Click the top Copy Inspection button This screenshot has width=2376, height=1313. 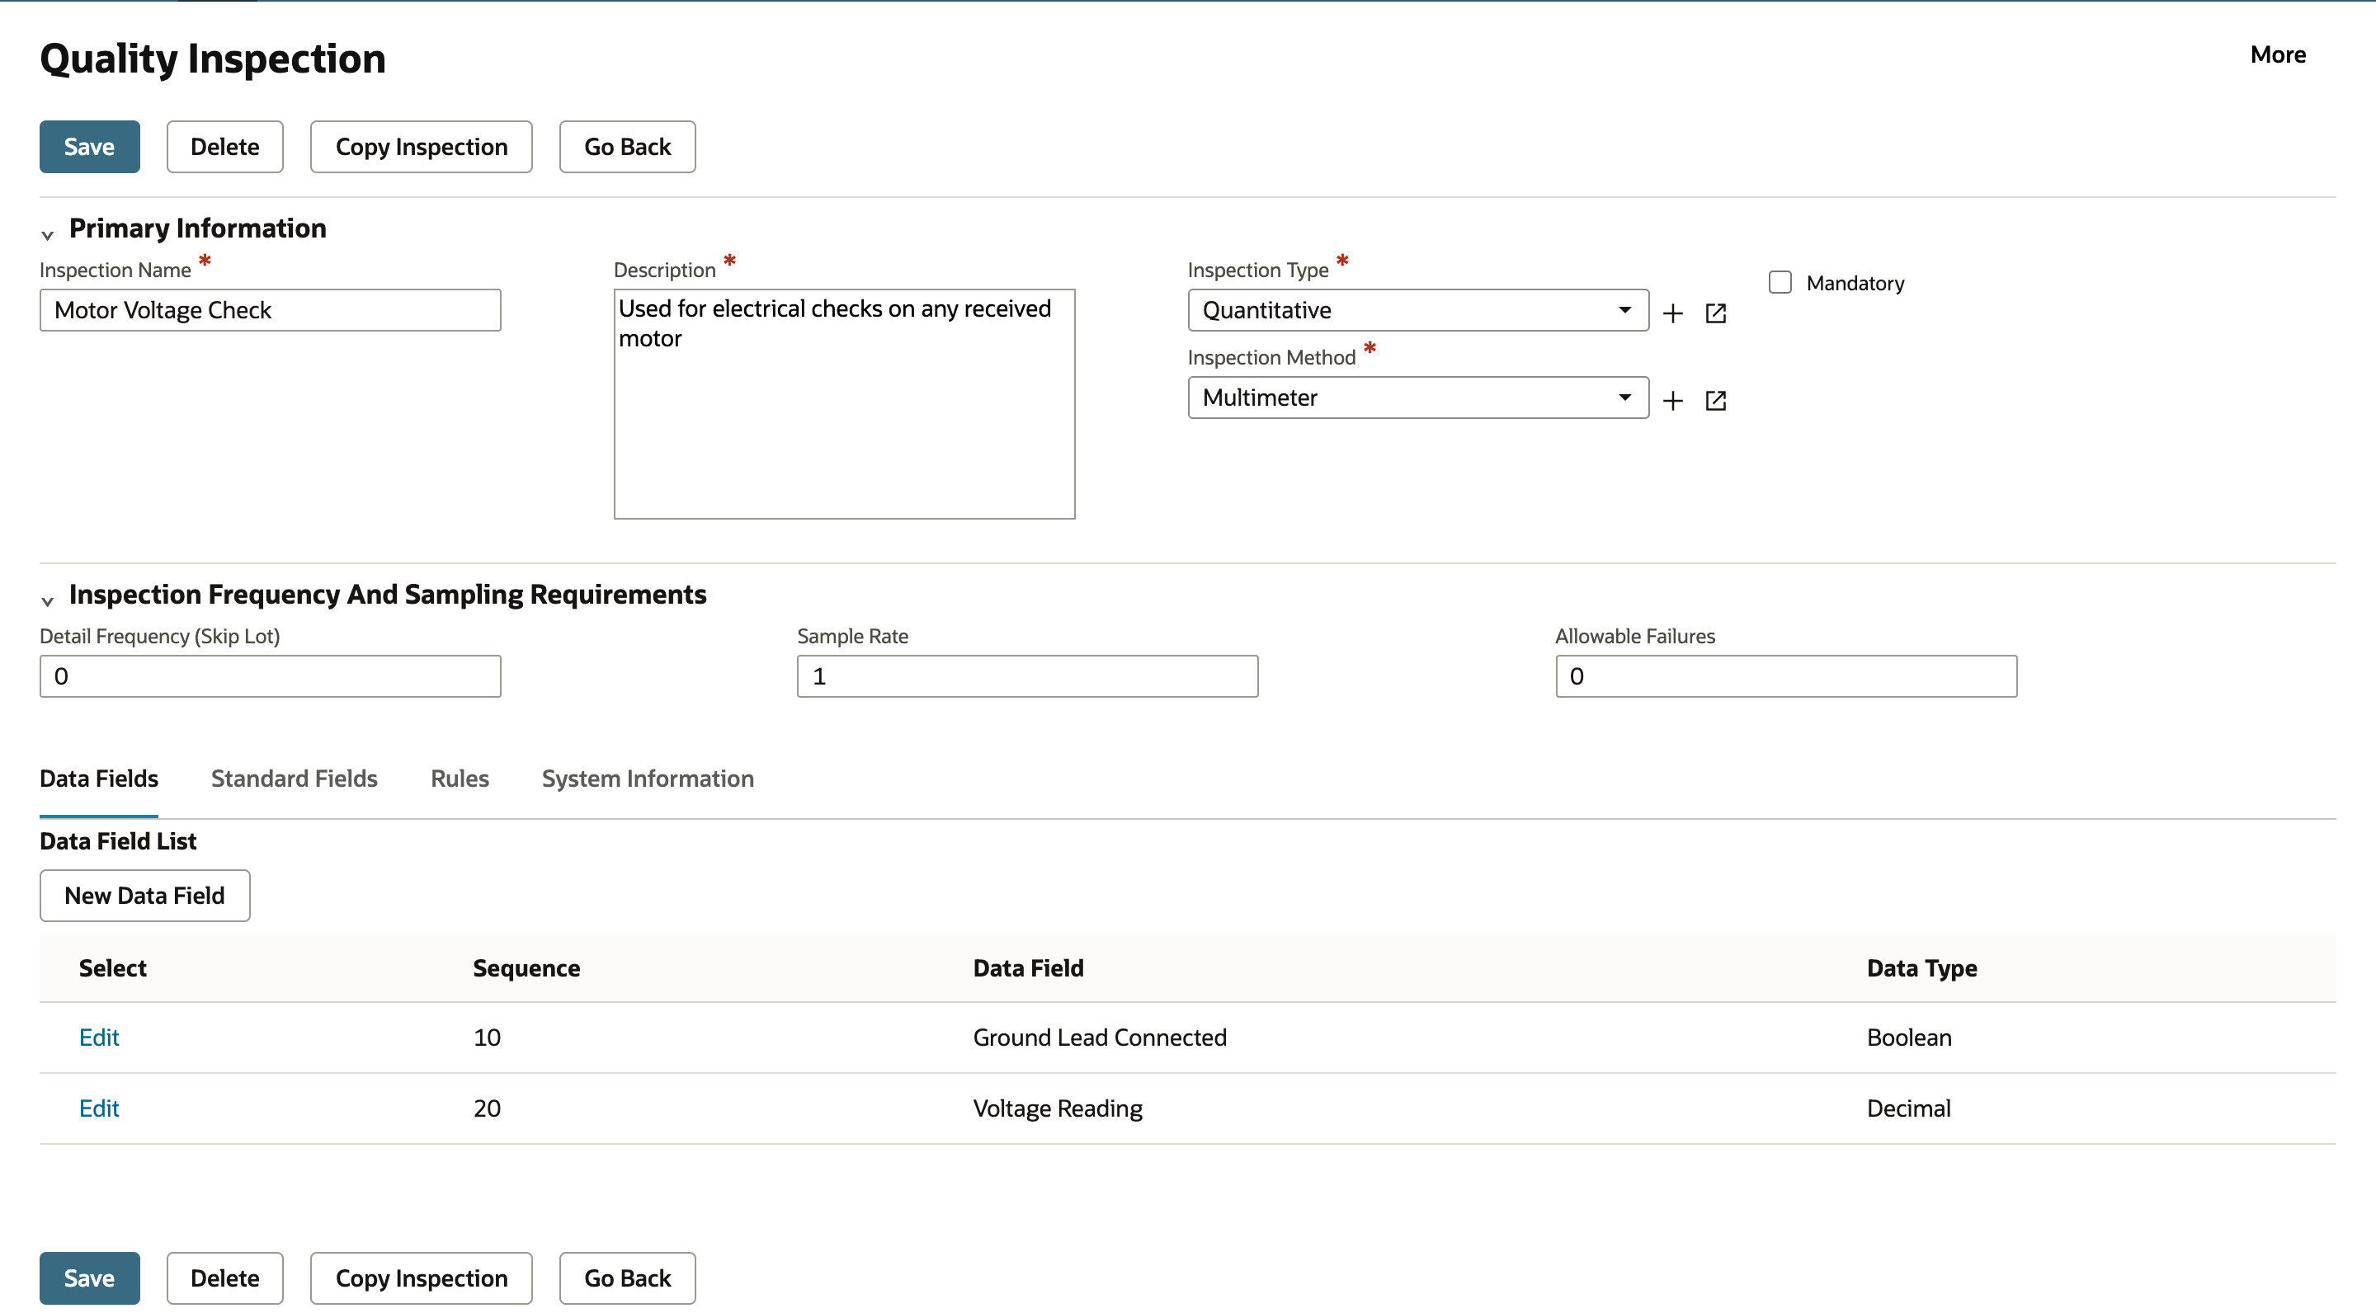click(x=422, y=147)
